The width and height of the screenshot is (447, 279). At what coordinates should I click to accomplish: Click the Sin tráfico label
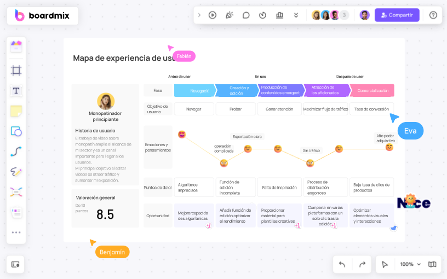pyautogui.click(x=311, y=150)
